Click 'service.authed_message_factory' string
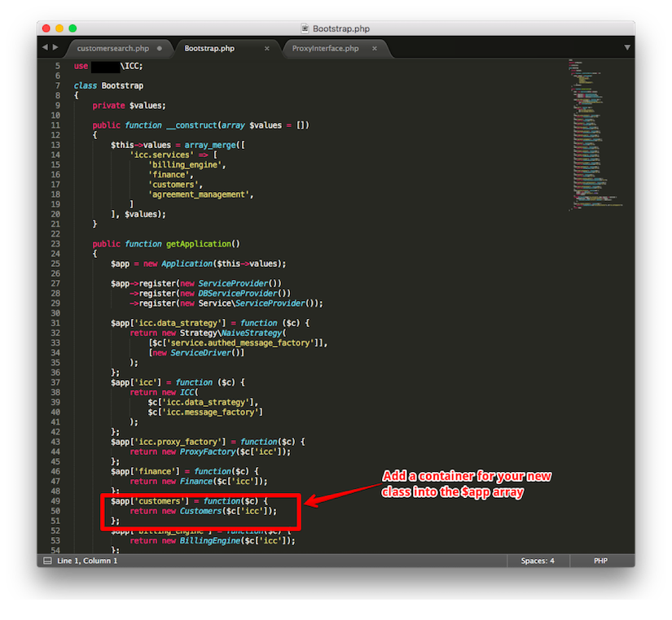Image resolution: width=672 pixels, height=620 pixels. point(240,343)
